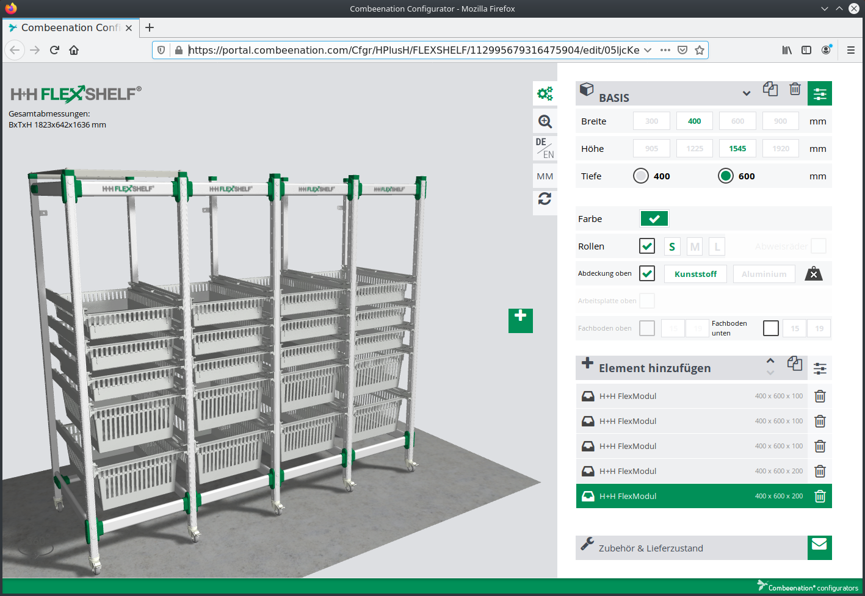Viewport: 865px width, 596px height.
Task: Choose Höhe 1920
Action: [x=781, y=148]
